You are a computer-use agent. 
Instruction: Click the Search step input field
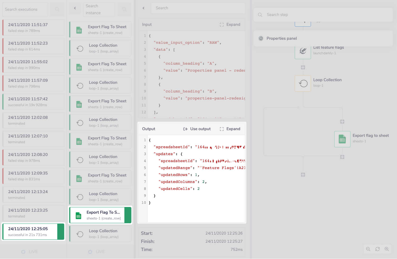point(326,15)
